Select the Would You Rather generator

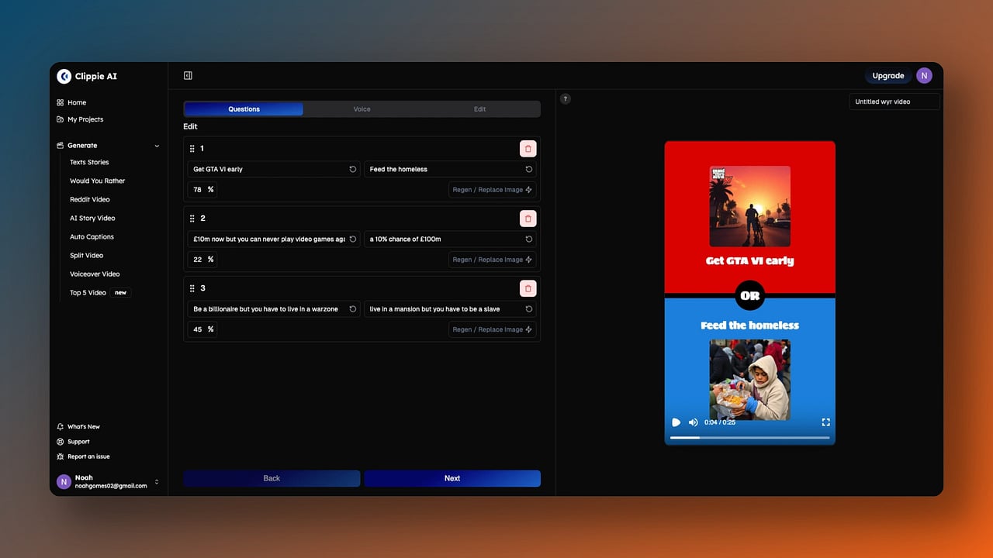(x=97, y=181)
